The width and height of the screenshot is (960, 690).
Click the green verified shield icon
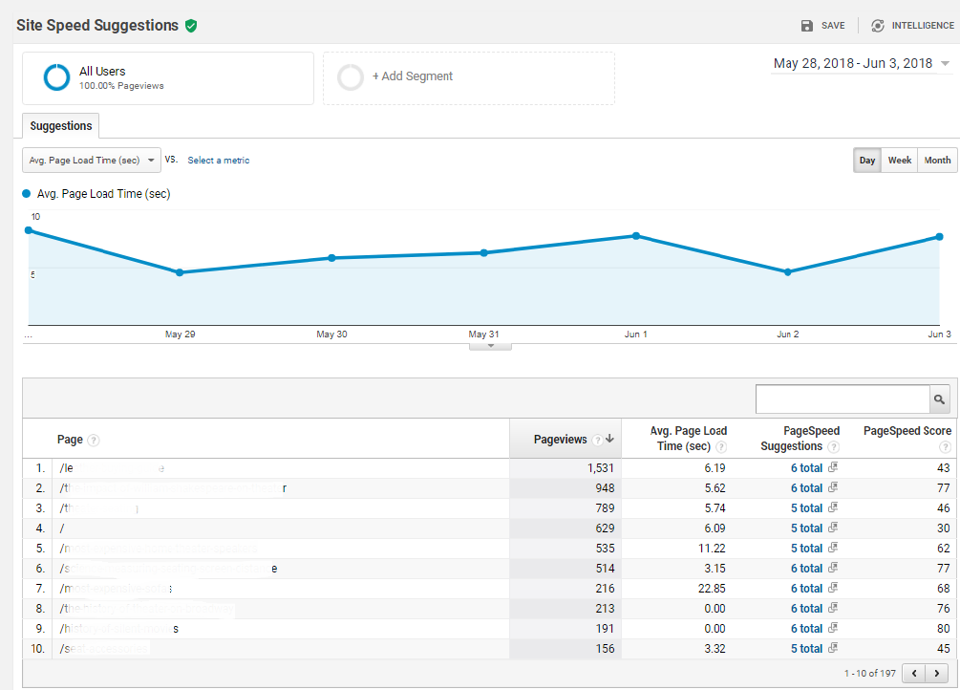[191, 26]
